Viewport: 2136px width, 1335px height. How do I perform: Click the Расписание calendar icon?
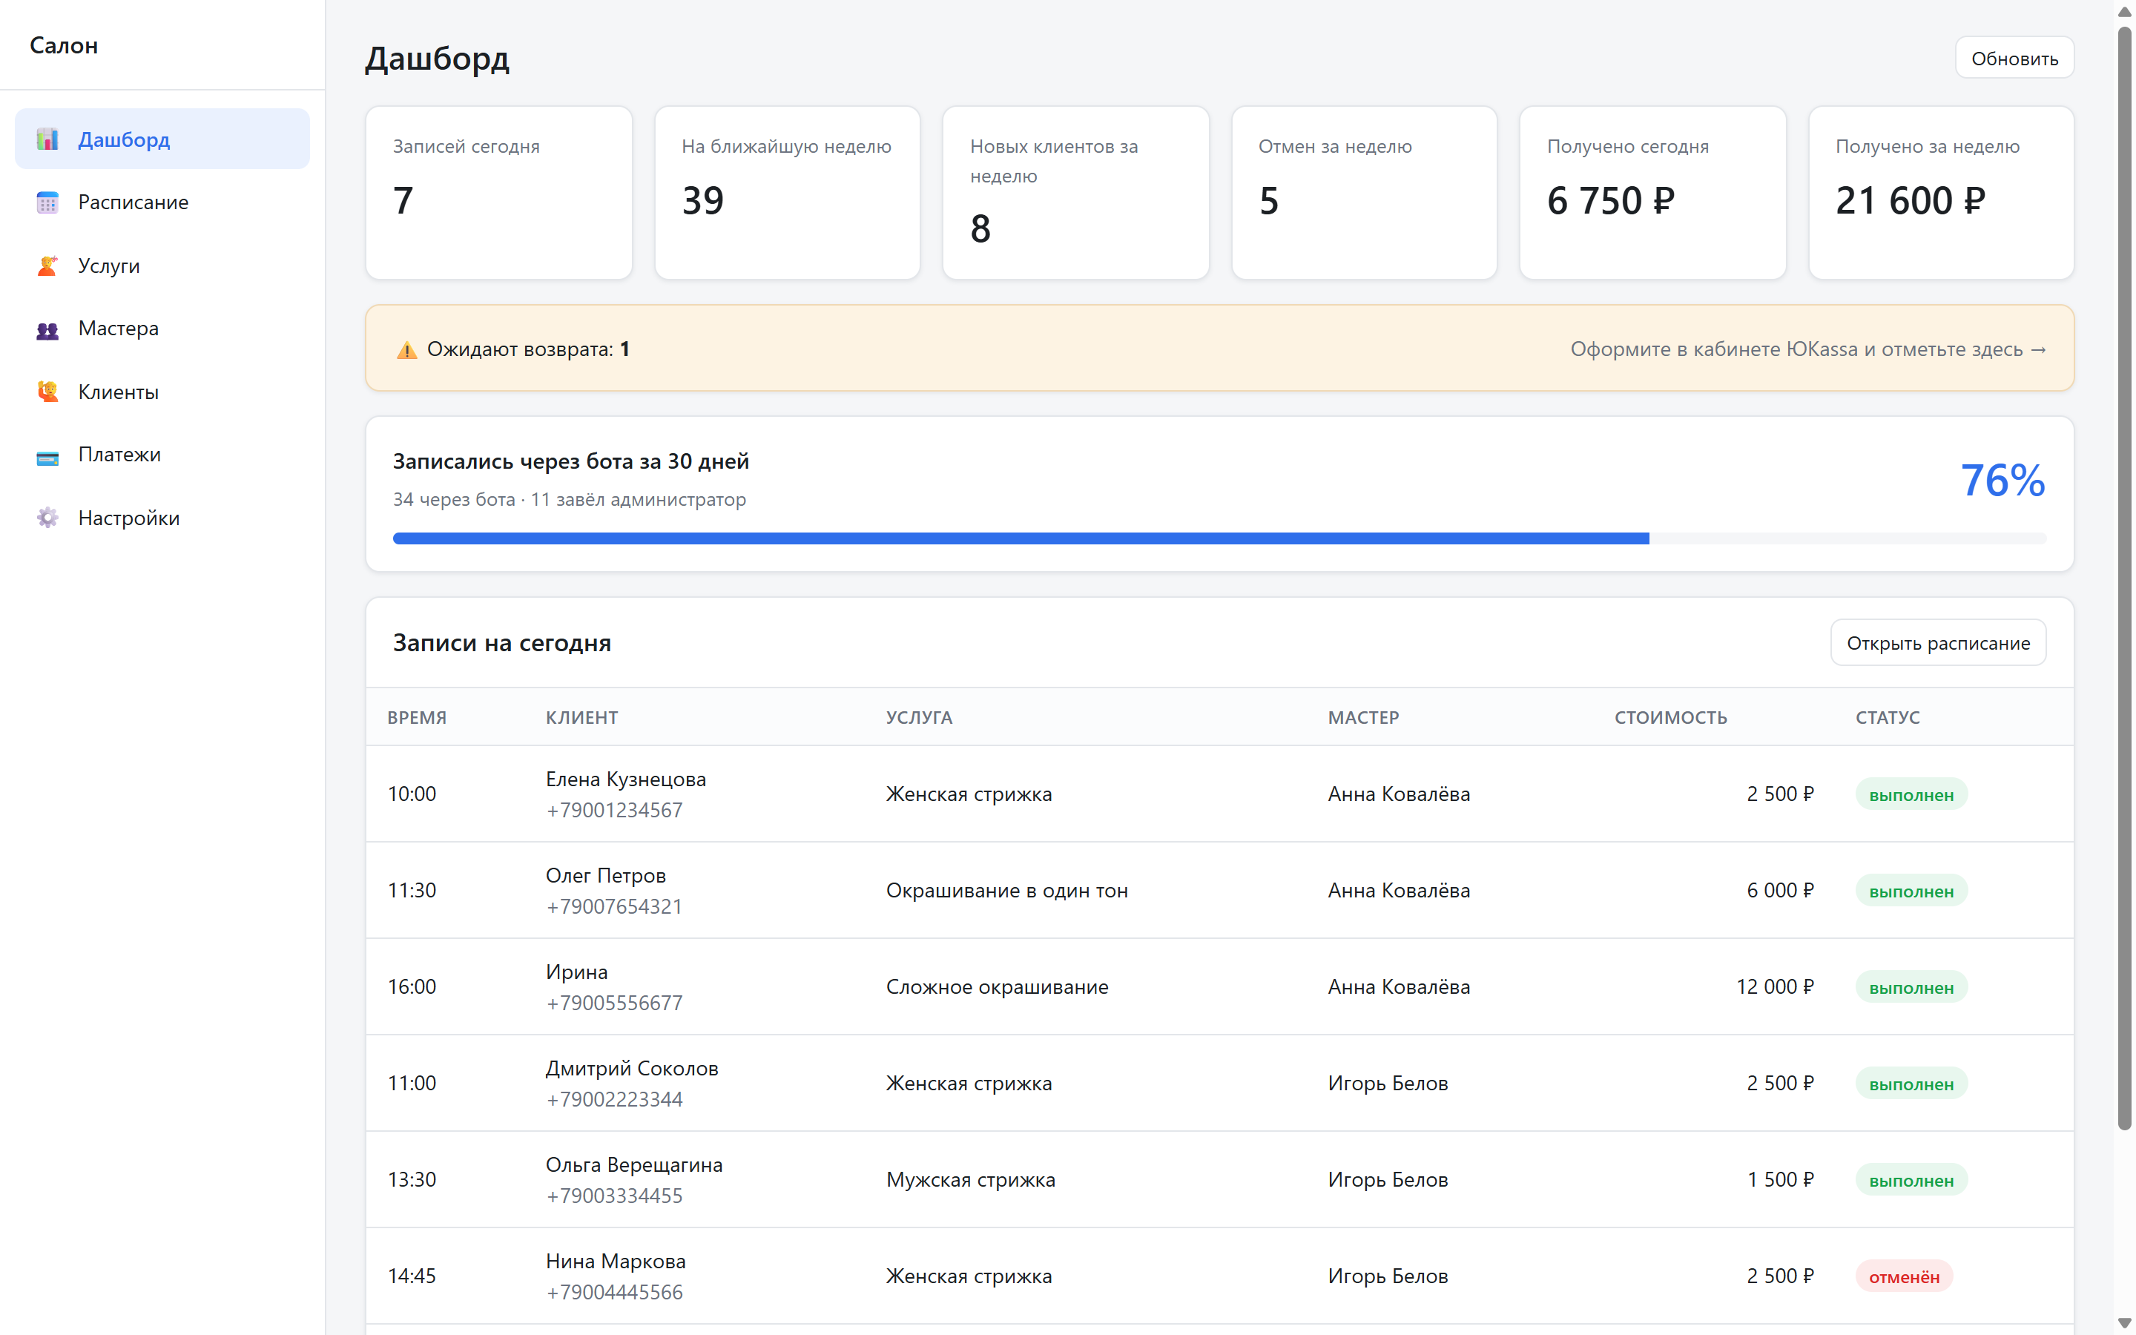pos(47,202)
